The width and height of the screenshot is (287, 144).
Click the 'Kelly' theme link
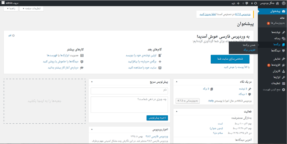click(211, 101)
